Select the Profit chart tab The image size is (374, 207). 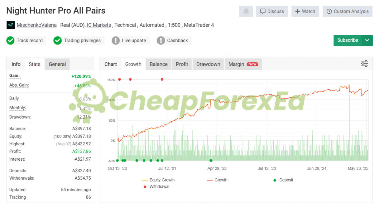[x=182, y=64]
